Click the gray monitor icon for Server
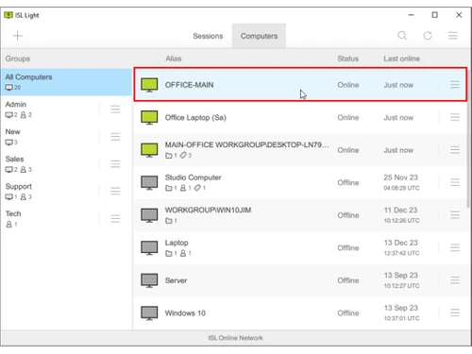The image size is (472, 354). pos(149,280)
